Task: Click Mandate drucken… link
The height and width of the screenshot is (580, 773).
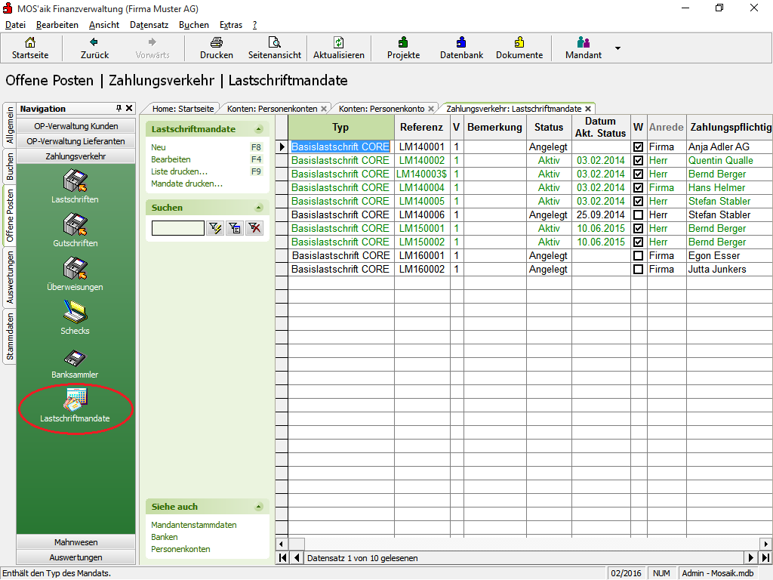Action: coord(186,184)
